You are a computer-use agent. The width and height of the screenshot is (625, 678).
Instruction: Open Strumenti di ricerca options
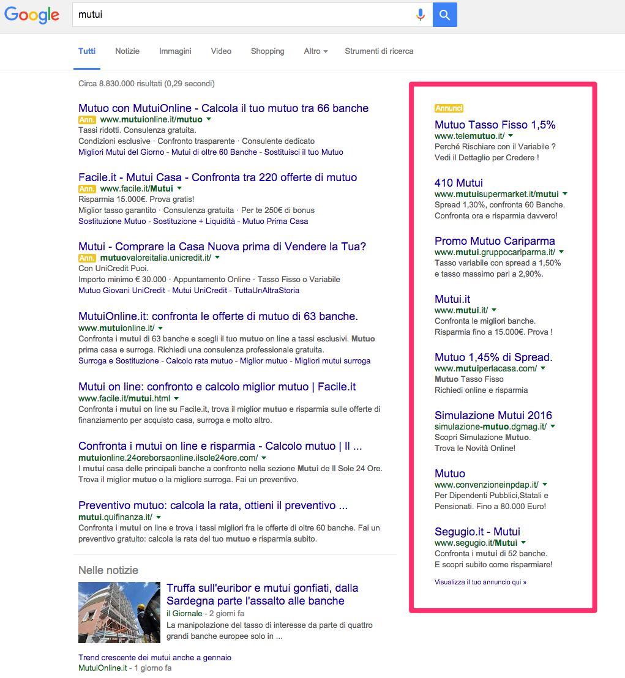379,51
